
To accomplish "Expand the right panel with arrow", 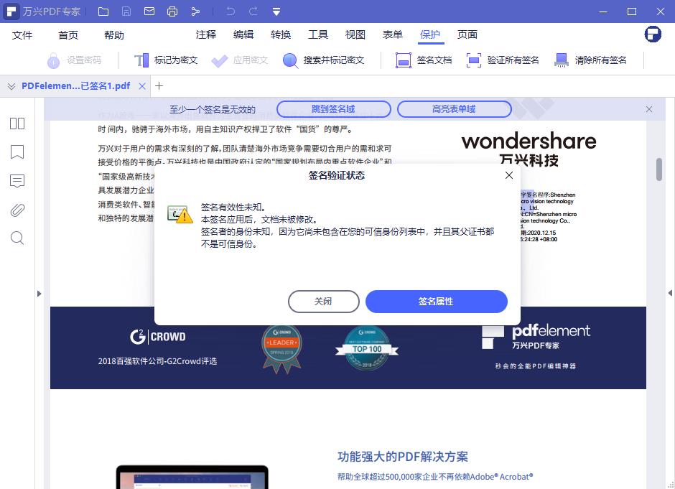I will coord(669,293).
